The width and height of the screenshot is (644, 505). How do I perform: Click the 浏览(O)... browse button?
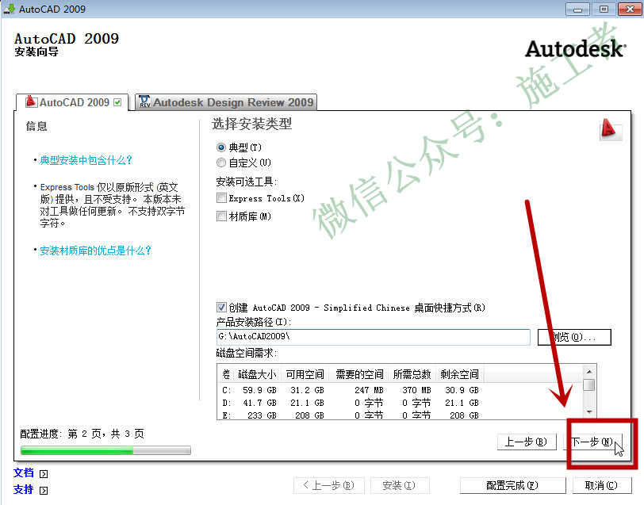pos(574,337)
